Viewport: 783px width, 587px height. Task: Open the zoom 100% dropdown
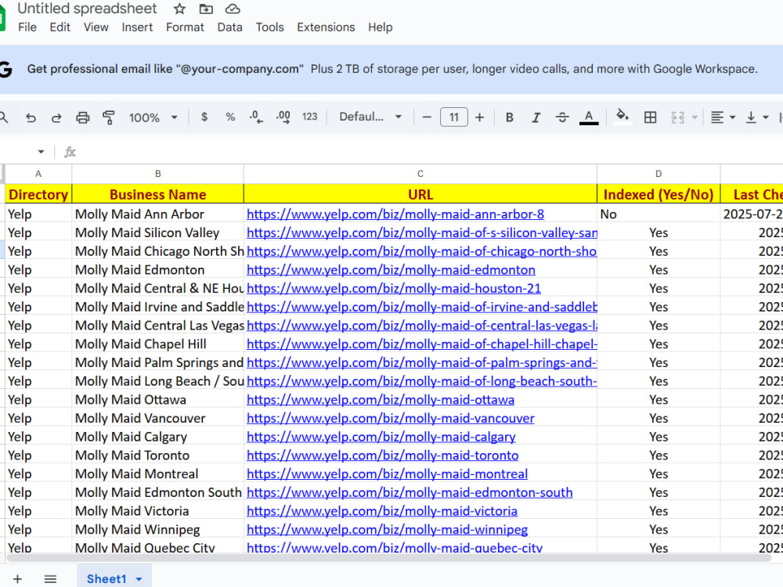(153, 117)
